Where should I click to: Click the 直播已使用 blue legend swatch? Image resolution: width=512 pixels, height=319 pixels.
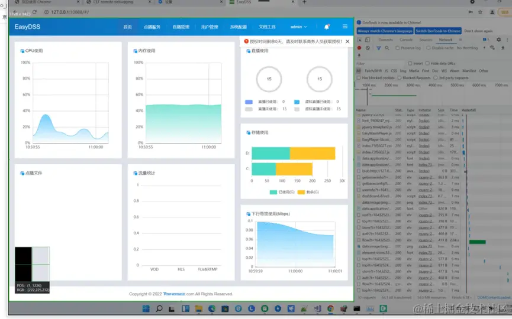coord(249,102)
